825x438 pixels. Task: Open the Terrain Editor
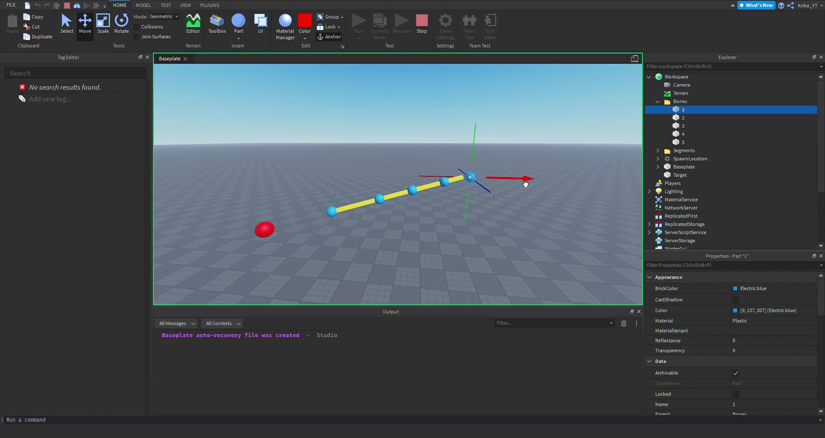click(x=193, y=24)
